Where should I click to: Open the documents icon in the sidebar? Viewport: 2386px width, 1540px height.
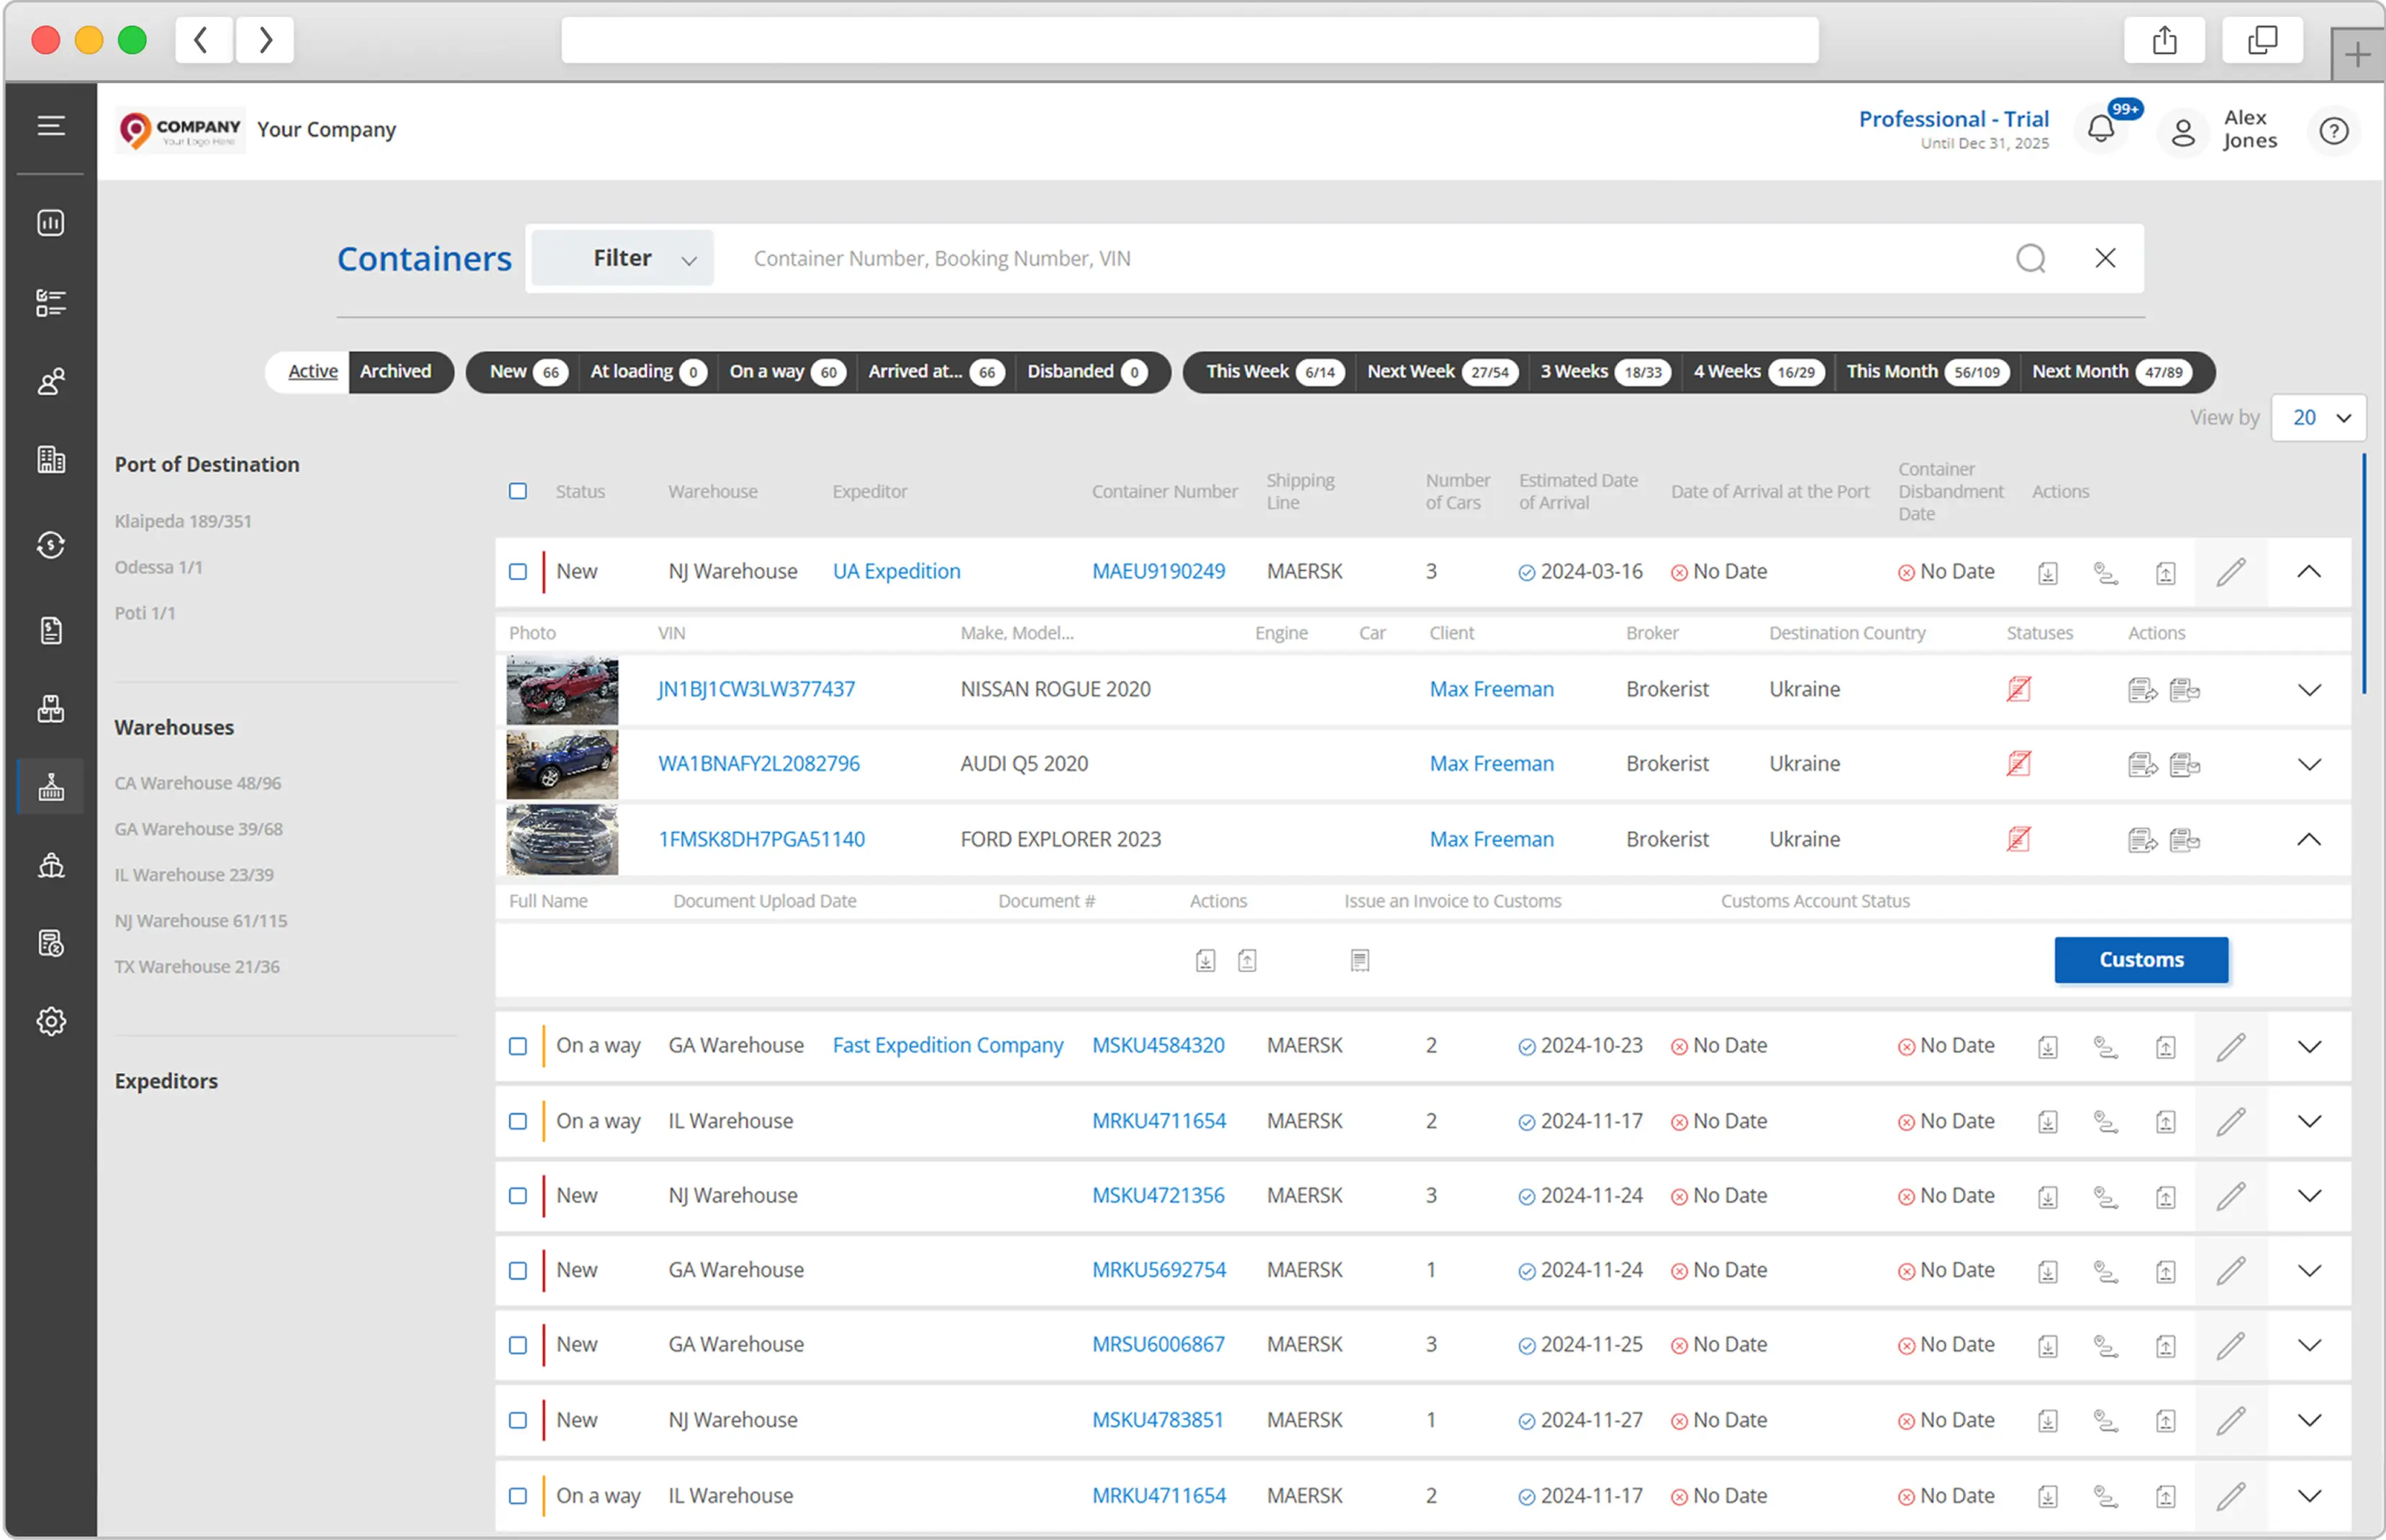point(51,631)
